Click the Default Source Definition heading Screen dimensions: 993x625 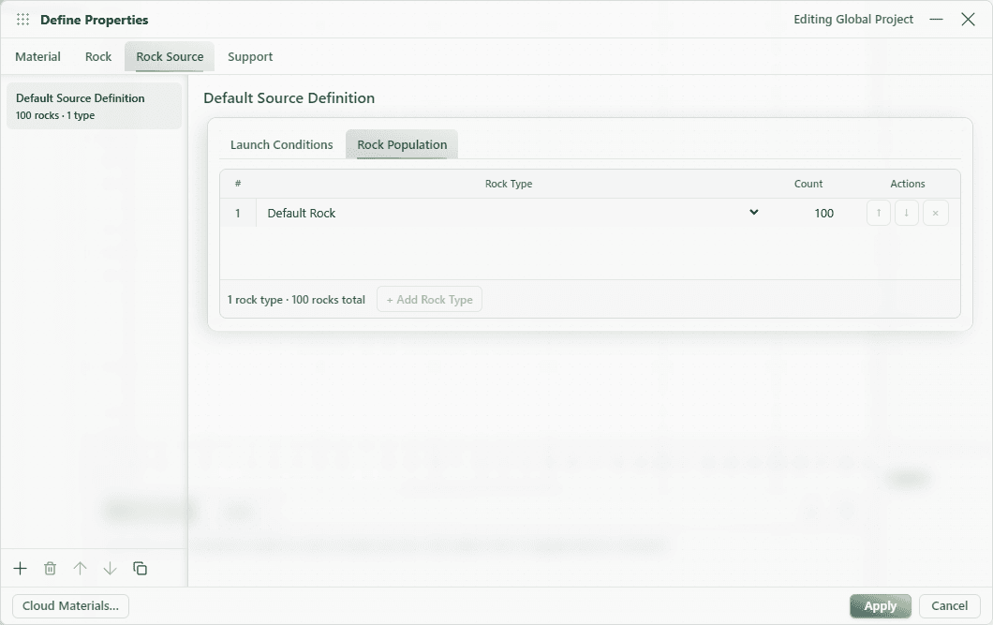click(x=289, y=98)
